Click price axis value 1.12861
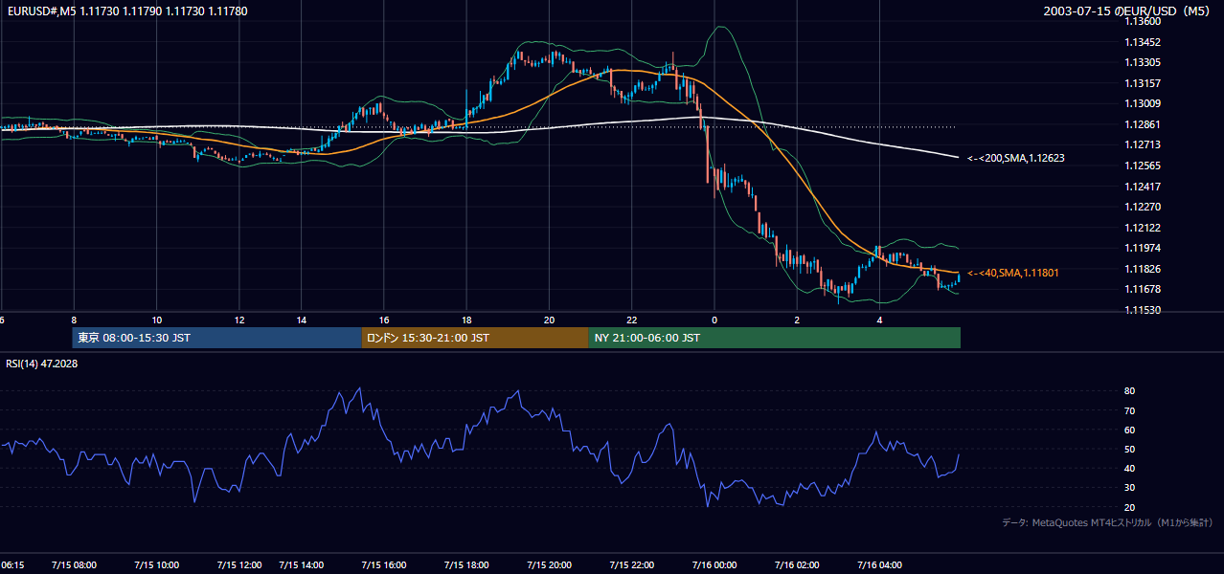Image resolution: width=1224 pixels, height=574 pixels. click(x=1144, y=124)
